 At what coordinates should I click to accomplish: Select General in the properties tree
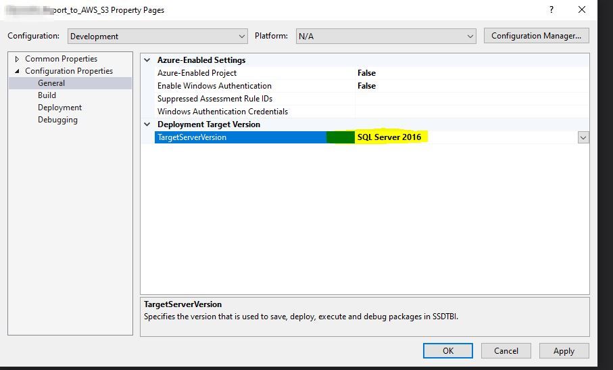[x=51, y=83]
